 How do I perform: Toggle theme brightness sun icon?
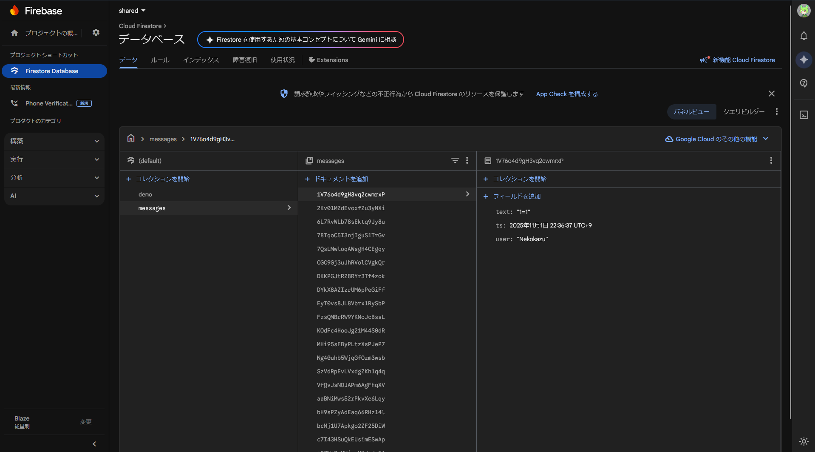coord(804,441)
